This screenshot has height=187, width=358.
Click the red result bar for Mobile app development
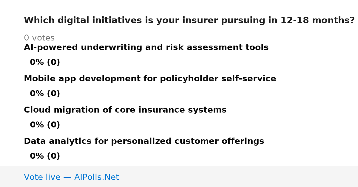(24, 94)
